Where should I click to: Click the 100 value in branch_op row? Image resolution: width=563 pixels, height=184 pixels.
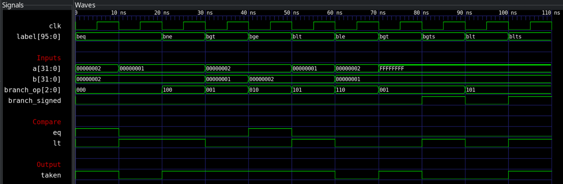168,90
